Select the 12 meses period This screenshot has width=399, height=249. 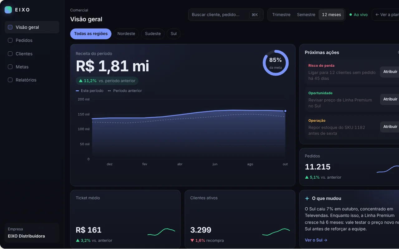pos(331,15)
